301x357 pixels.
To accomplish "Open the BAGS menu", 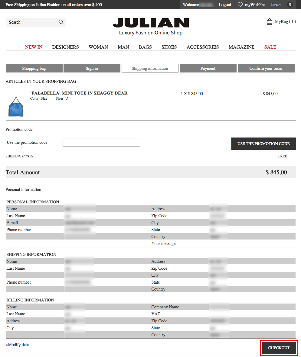I will [x=145, y=47].
